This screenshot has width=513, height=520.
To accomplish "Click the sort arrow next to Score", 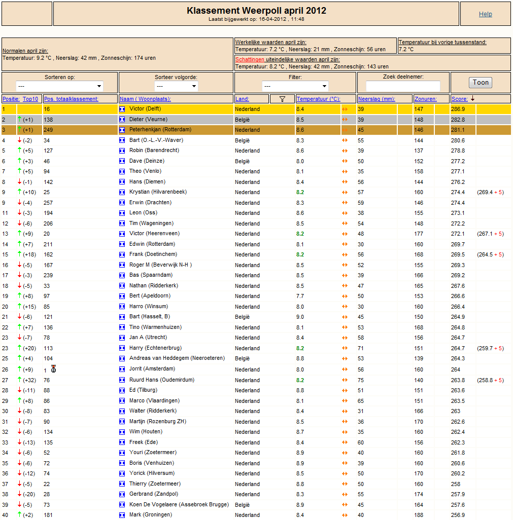I will (472, 99).
